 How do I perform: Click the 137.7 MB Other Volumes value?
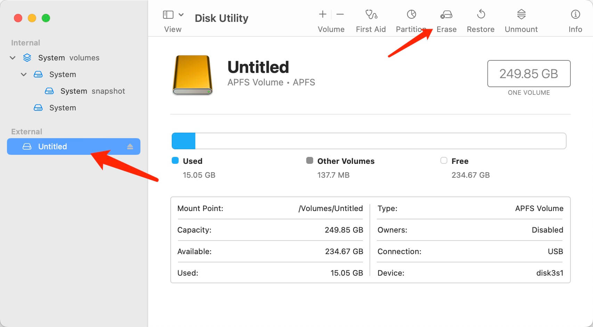point(333,175)
